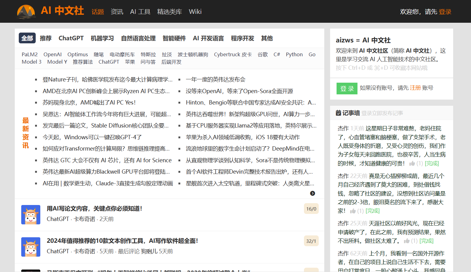Go to Wiki in the header
471x272 pixels.
coord(195,12)
